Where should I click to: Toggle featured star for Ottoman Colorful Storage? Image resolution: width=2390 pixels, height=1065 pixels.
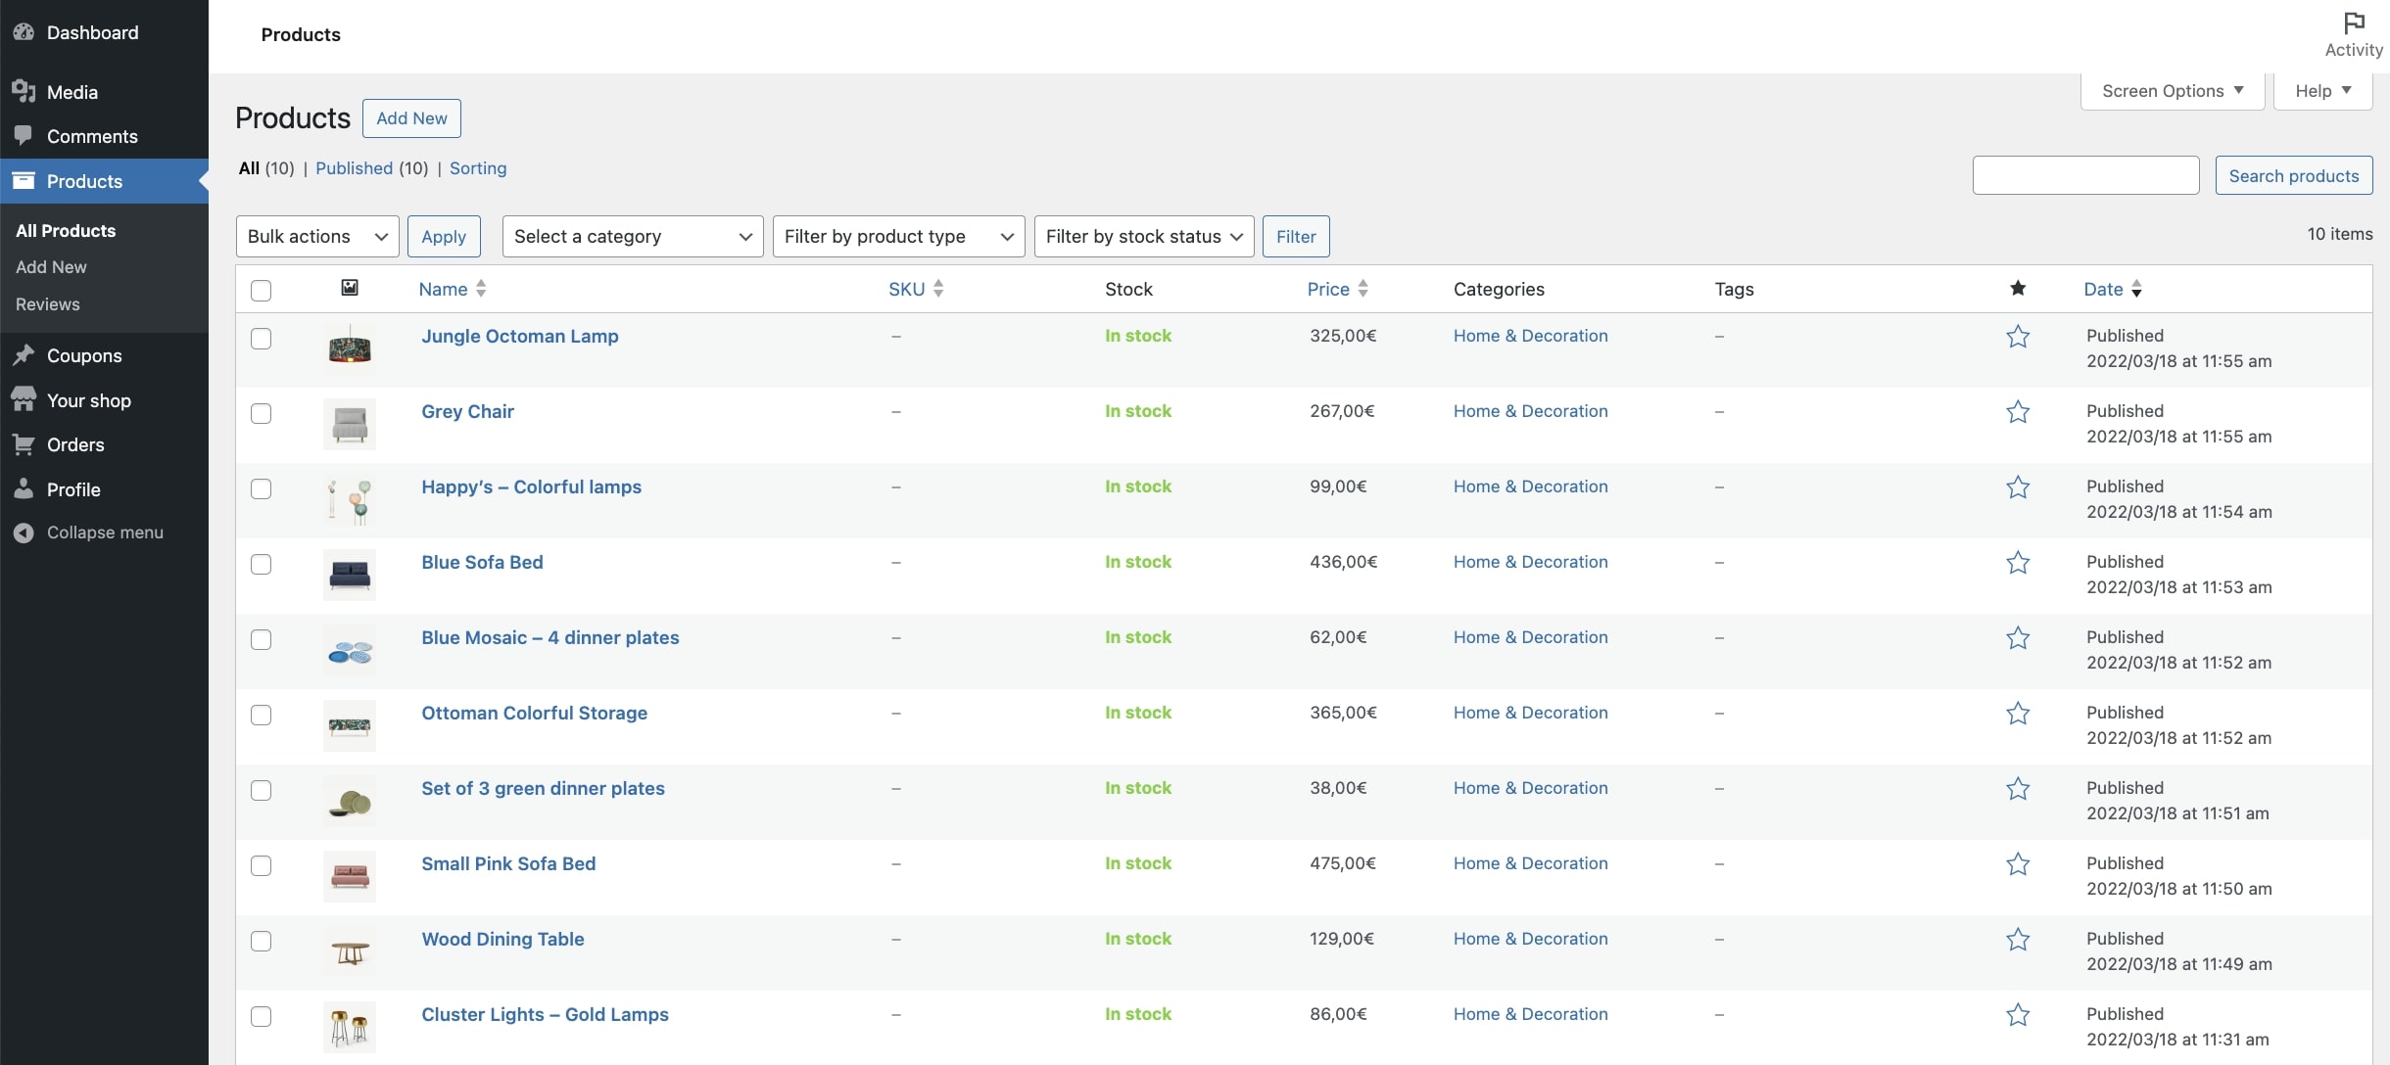point(2018,714)
